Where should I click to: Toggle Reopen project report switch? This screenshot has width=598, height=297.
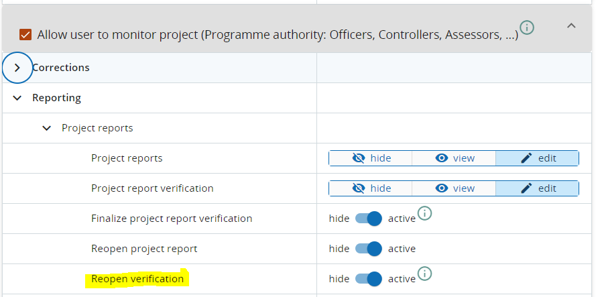point(369,249)
